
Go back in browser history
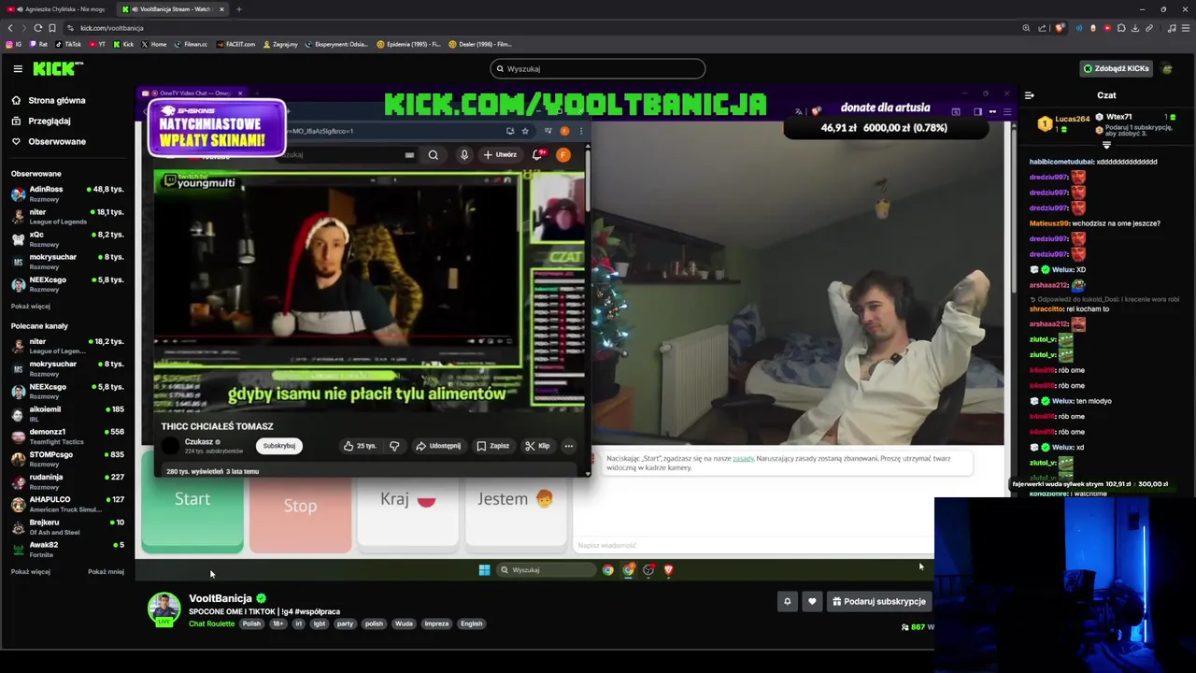10,28
